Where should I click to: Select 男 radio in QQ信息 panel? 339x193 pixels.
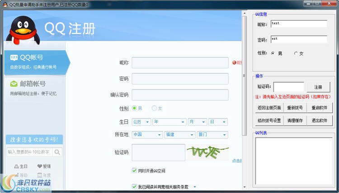click(273, 53)
